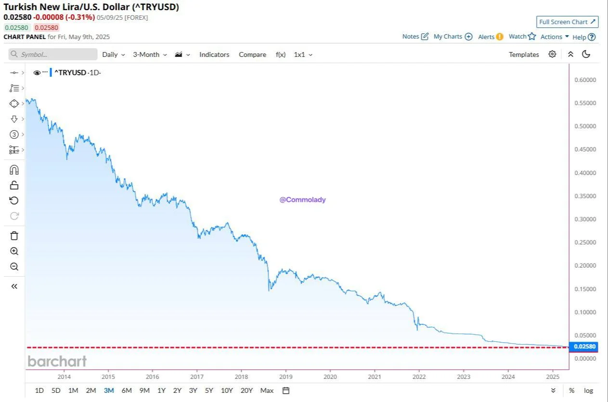Click the magnet snap tool icon
Screen dimensions: 608x402
[x=14, y=170]
